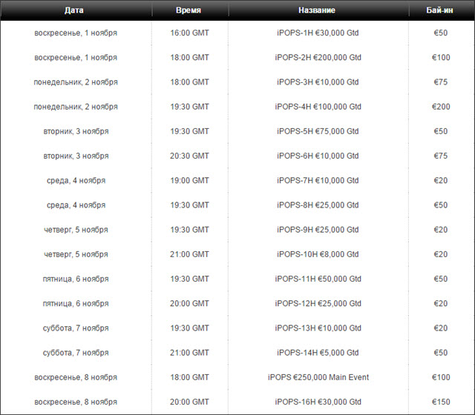Click вторник, 3 ноября in iPOPS-5H row
475x415 pixels.
tap(76, 131)
